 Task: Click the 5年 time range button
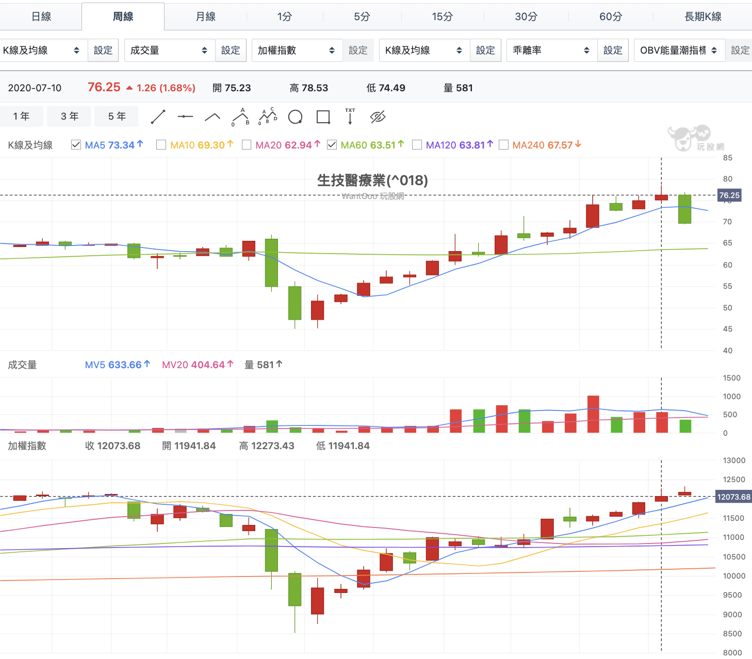116,116
